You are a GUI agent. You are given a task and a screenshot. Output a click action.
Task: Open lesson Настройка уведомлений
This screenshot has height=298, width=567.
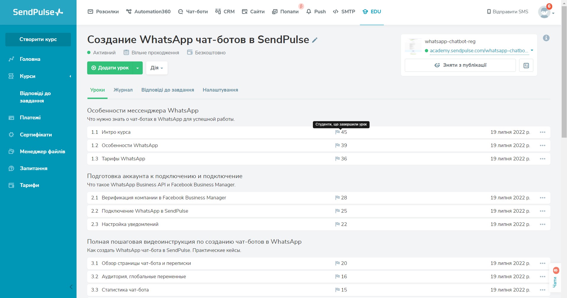[130, 224]
